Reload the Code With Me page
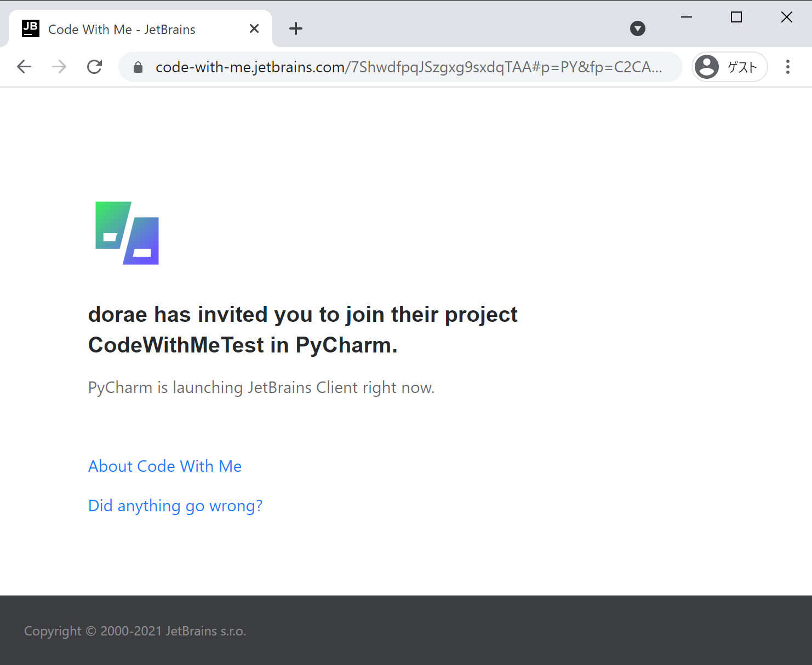The height and width of the screenshot is (665, 812). point(94,67)
